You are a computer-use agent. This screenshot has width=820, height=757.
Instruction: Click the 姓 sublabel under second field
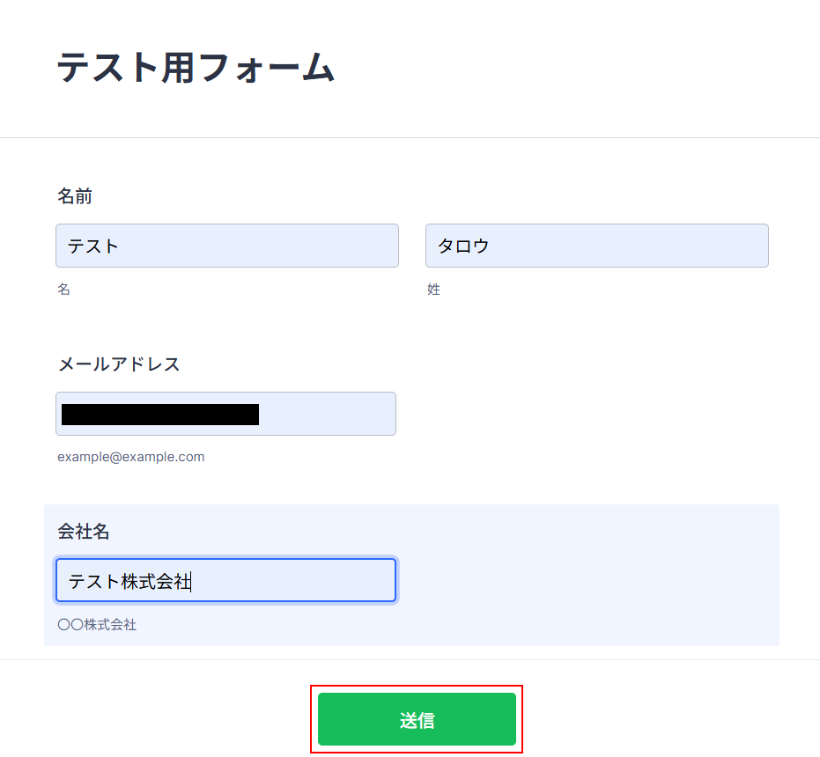point(433,290)
